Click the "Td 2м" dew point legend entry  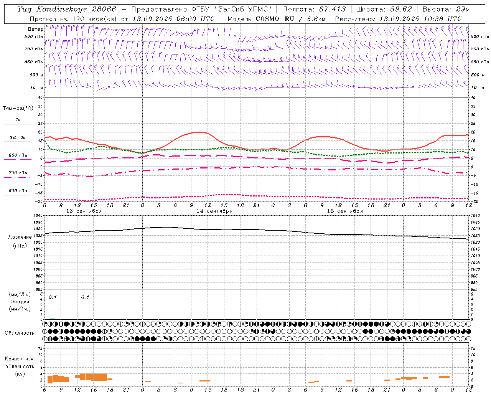18,137
